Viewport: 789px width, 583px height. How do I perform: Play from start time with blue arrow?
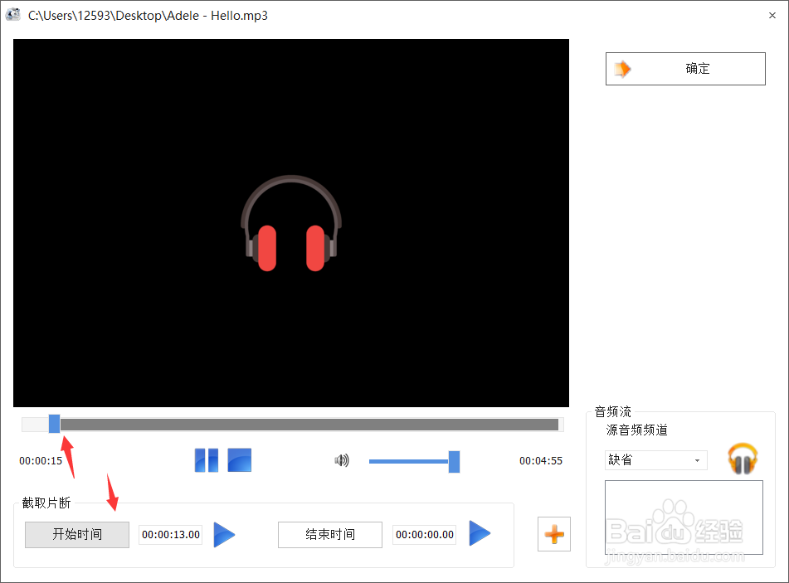(x=225, y=534)
